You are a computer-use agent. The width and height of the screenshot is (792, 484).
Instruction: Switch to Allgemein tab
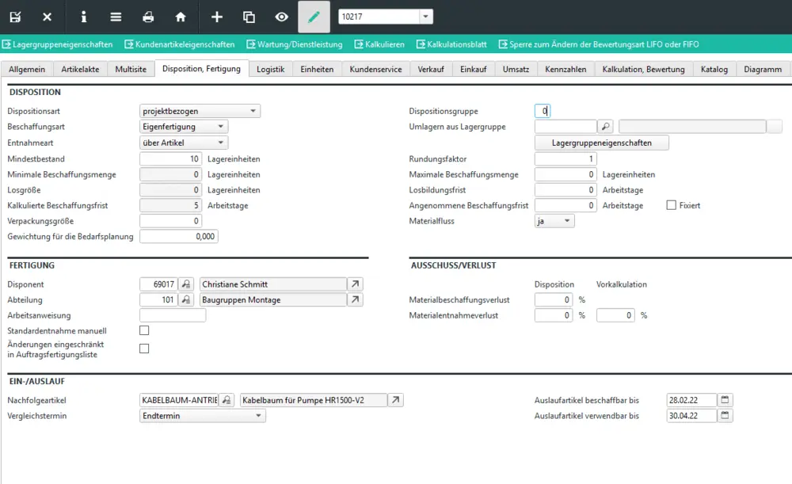pos(27,69)
